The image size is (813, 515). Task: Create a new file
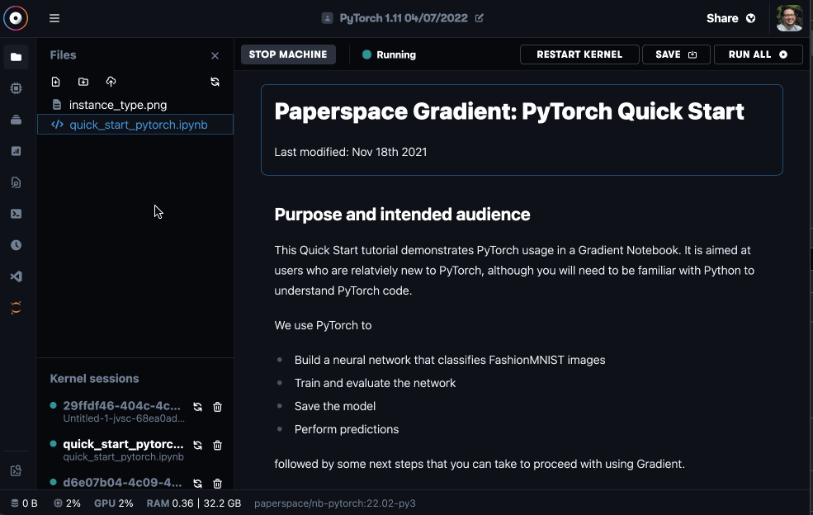pyautogui.click(x=55, y=82)
